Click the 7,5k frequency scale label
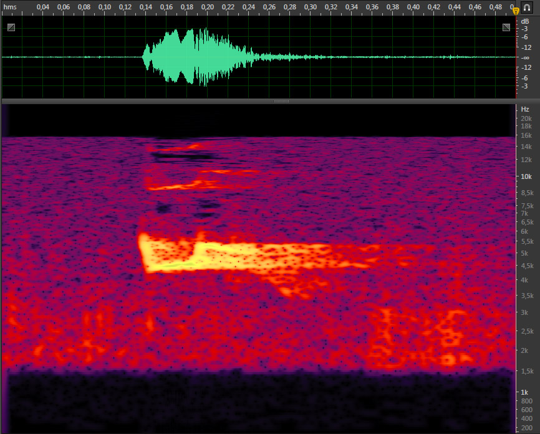540x434 pixels. (528, 206)
